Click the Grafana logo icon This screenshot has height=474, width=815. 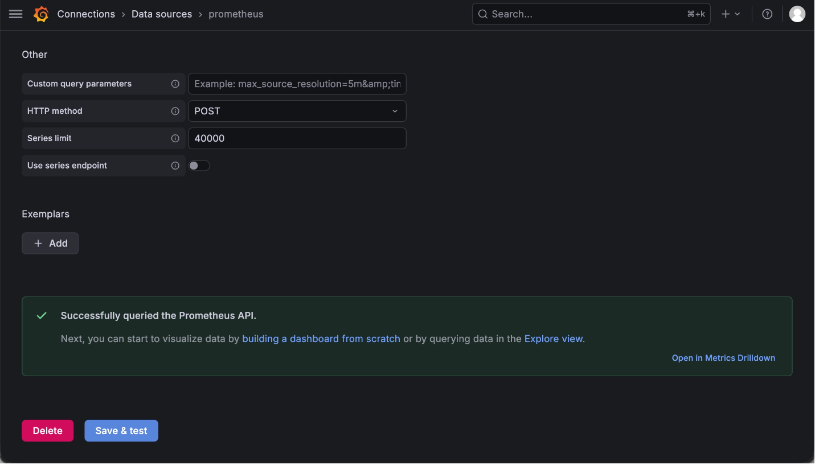41,14
